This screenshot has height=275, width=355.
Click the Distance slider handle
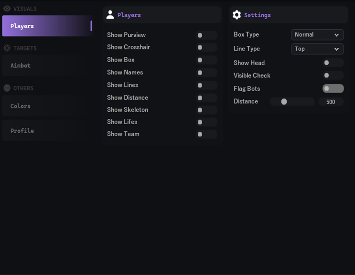click(284, 102)
